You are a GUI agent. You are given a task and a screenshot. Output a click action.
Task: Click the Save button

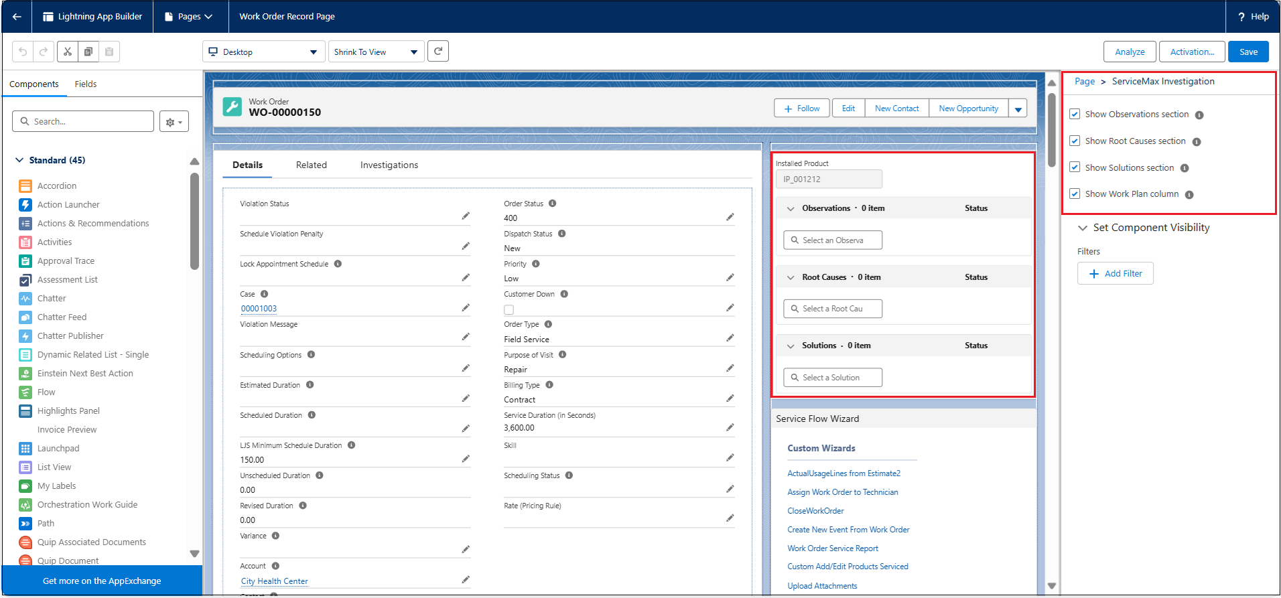[x=1248, y=52]
